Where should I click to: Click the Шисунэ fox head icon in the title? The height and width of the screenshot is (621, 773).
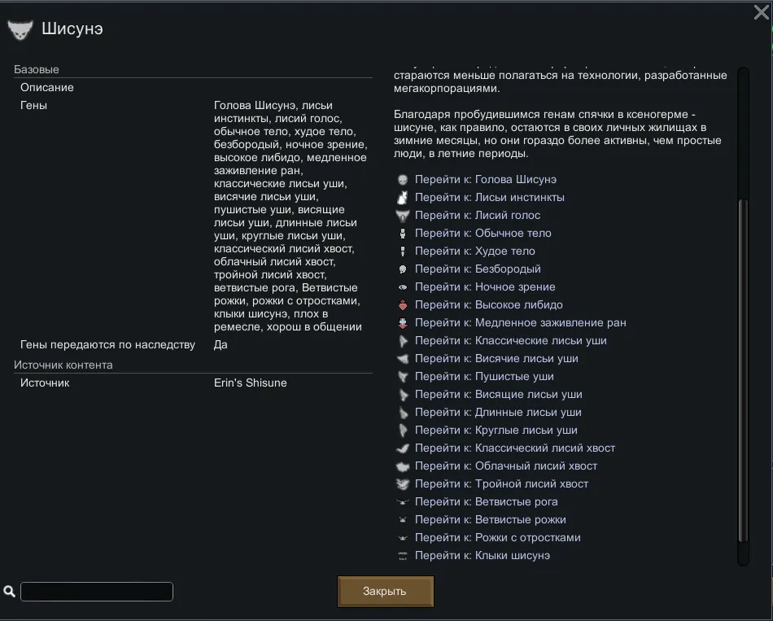coord(20,30)
